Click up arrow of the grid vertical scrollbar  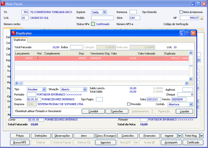191,53
